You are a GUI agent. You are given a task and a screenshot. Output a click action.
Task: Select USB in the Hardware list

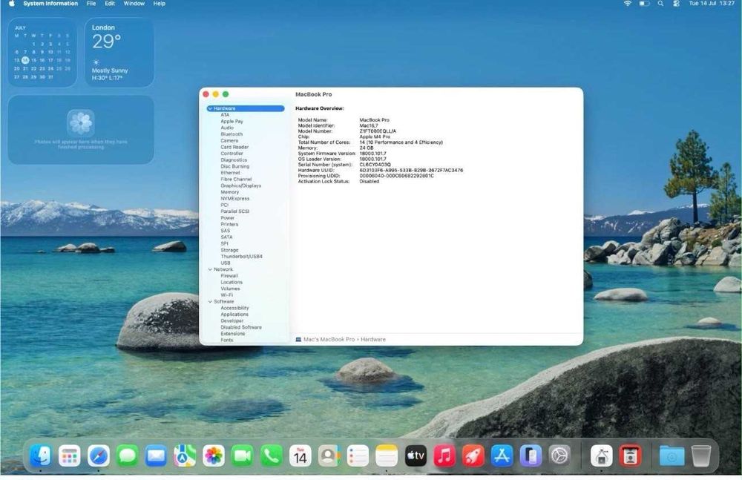click(226, 263)
